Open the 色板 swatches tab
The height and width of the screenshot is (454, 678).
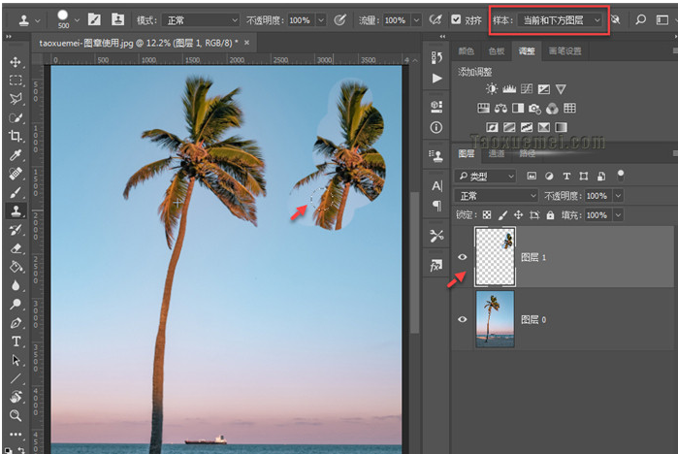[x=497, y=50]
